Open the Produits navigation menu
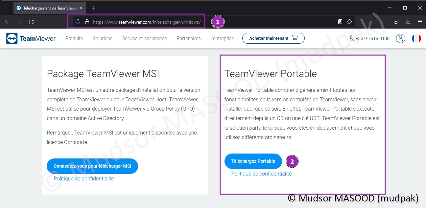 tap(74, 38)
